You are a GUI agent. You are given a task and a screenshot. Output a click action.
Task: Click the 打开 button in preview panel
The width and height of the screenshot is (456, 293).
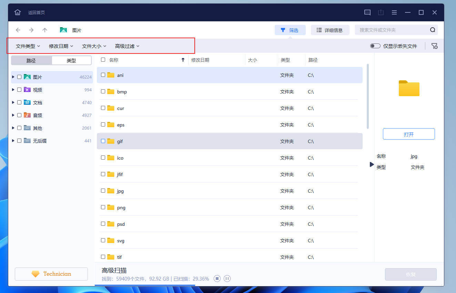[409, 134]
